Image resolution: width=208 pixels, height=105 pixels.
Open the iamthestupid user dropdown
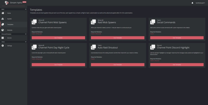(200, 3)
